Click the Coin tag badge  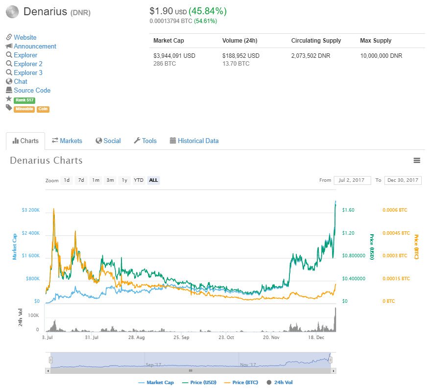point(43,109)
